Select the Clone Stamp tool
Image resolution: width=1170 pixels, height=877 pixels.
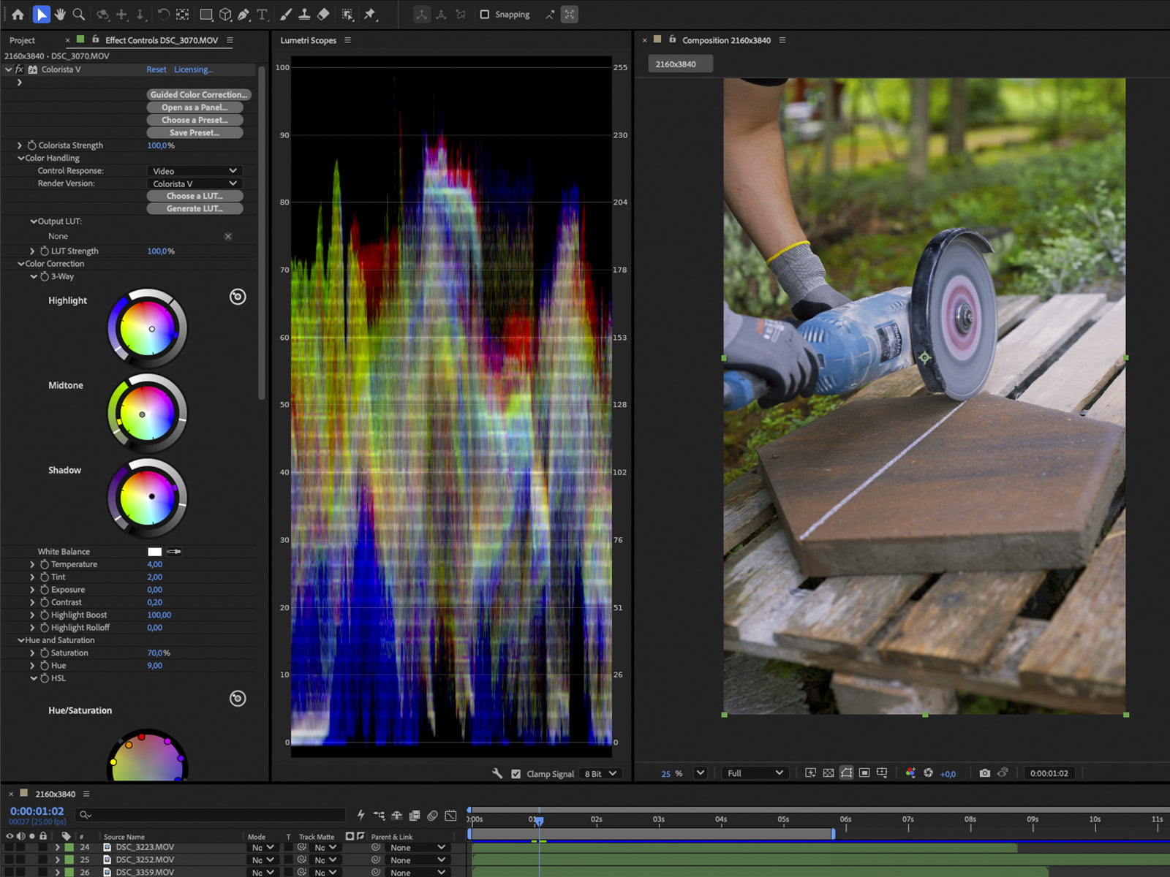(x=304, y=15)
